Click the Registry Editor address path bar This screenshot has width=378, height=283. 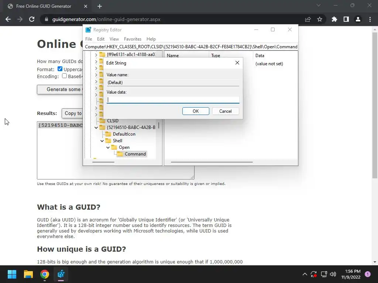coord(191,47)
